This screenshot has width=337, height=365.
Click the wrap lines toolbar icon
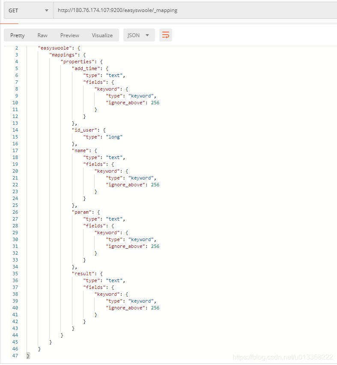point(166,35)
